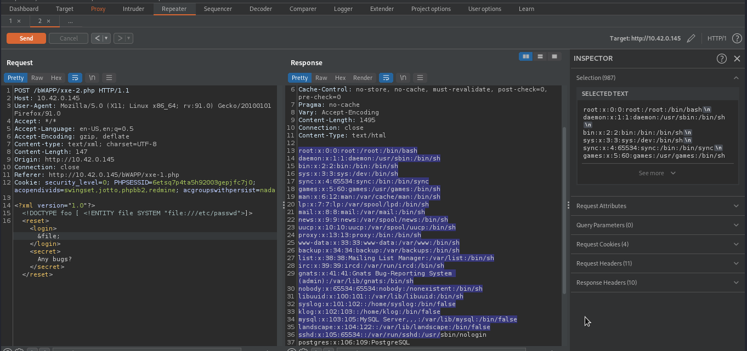Viewport: 747px width, 351px height.
Task: Switch to the Dashboard tab
Action: click(24, 9)
